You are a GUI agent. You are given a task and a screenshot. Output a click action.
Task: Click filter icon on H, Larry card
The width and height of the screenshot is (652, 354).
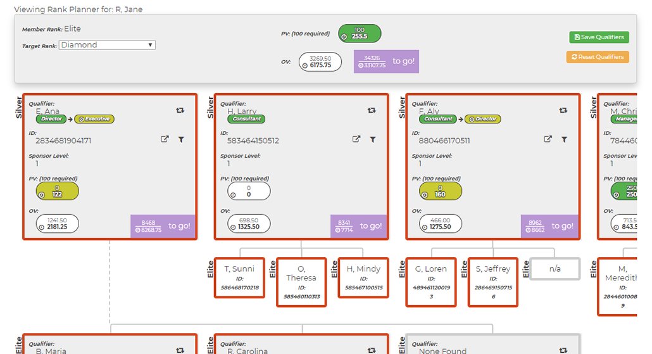coord(373,139)
